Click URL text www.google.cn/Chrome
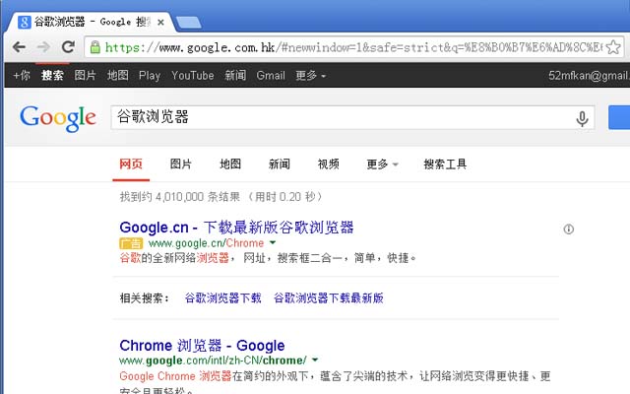This screenshot has width=630, height=394. [206, 243]
